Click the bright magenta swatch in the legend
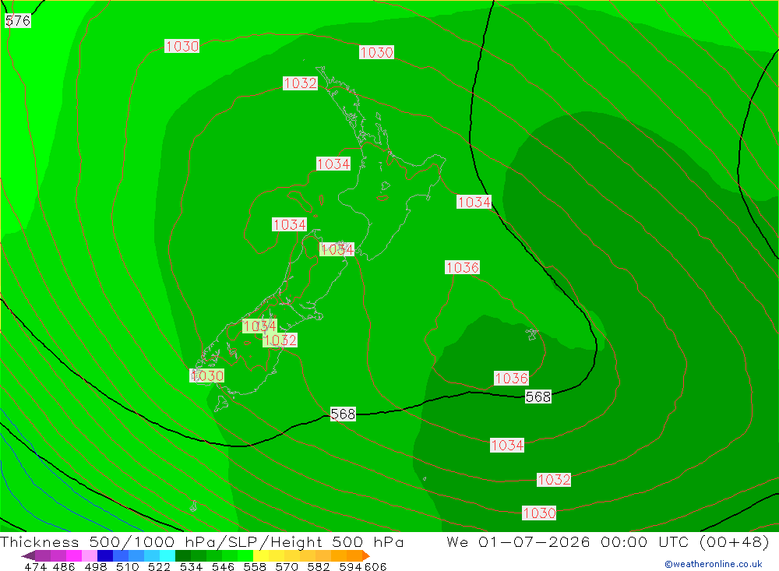The image size is (779, 571). tap(74, 555)
